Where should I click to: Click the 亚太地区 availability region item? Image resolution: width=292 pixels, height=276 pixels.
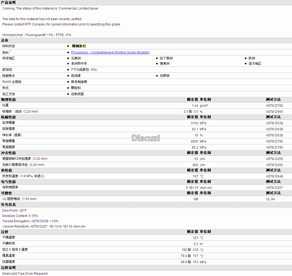coord(255,64)
